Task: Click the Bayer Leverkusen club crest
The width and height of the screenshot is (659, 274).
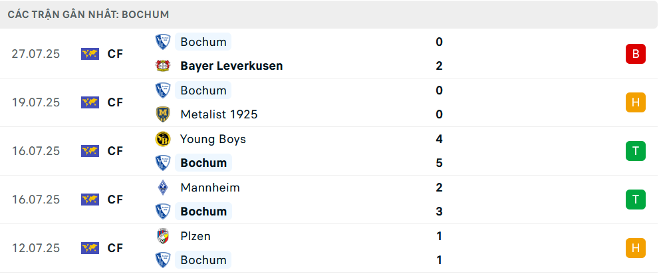Action: point(163,66)
